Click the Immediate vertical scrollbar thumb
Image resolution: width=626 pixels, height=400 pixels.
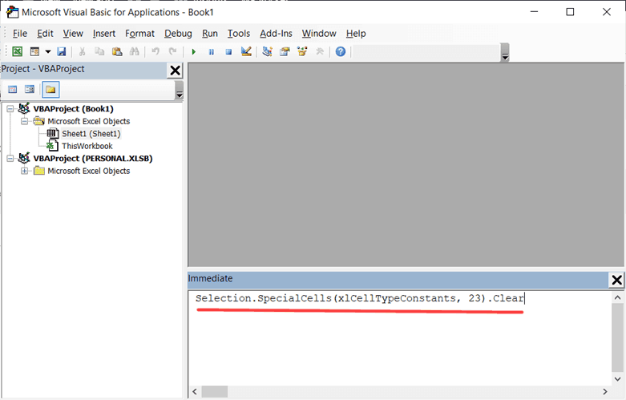pos(617,337)
